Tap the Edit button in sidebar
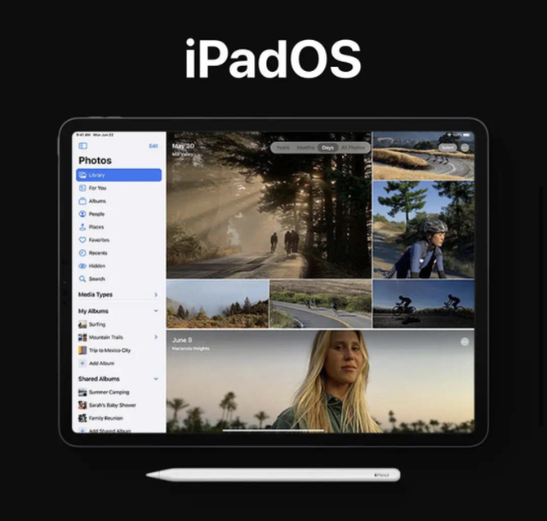 153,146
